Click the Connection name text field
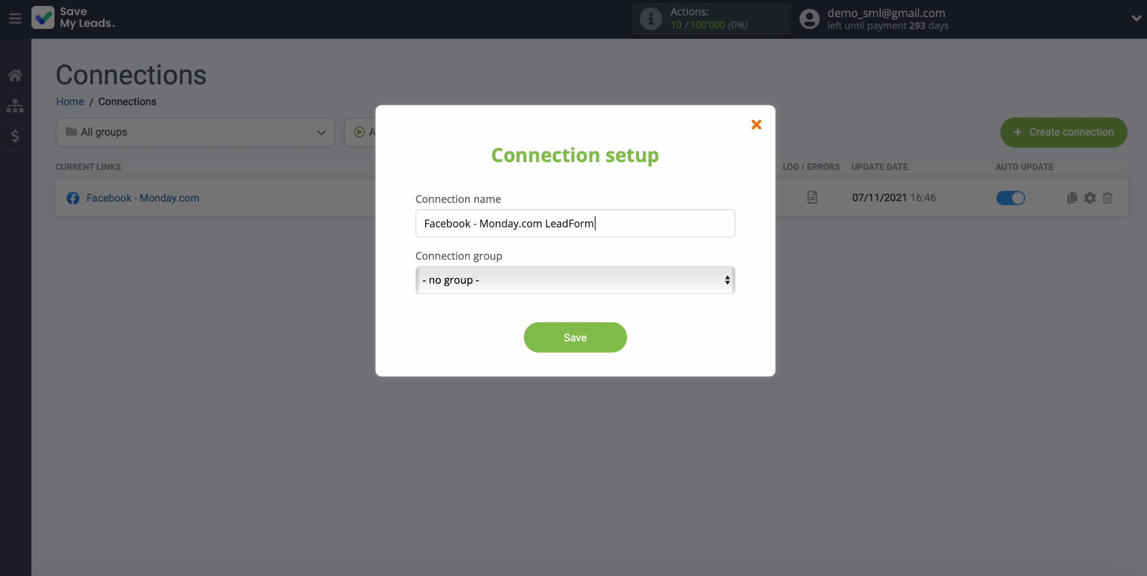This screenshot has height=576, width=1147. [574, 223]
